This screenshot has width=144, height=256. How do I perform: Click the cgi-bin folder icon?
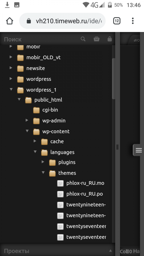[x=36, y=110]
